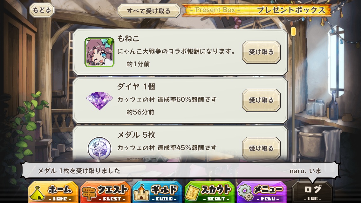Image resolution: width=361 pixels, height=203 pixels.
Task: Click the log message メダル 1枚を受け取りました
Action: [x=79, y=171]
